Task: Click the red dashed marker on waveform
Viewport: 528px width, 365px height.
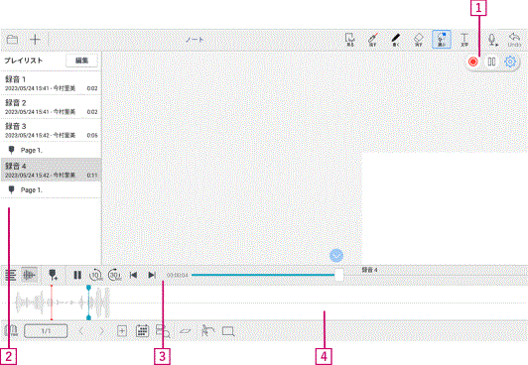Action: [x=52, y=303]
